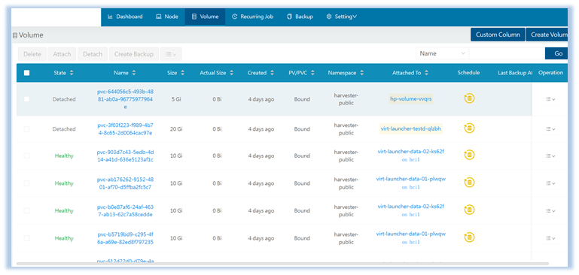This screenshot has height=275, width=579.
Task: Sort volumes by Actual Size column arrows
Action: pos(232,73)
